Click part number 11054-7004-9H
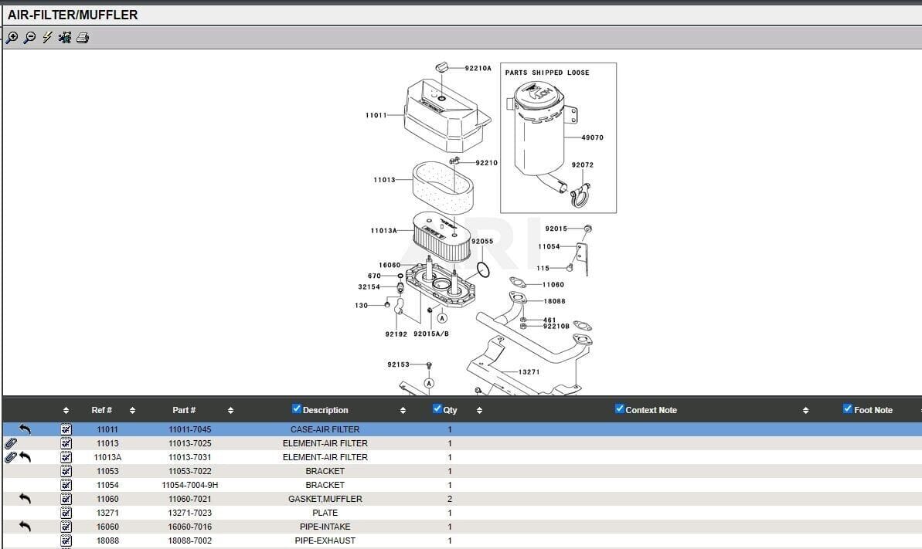This screenshot has height=549, width=922. 189,485
